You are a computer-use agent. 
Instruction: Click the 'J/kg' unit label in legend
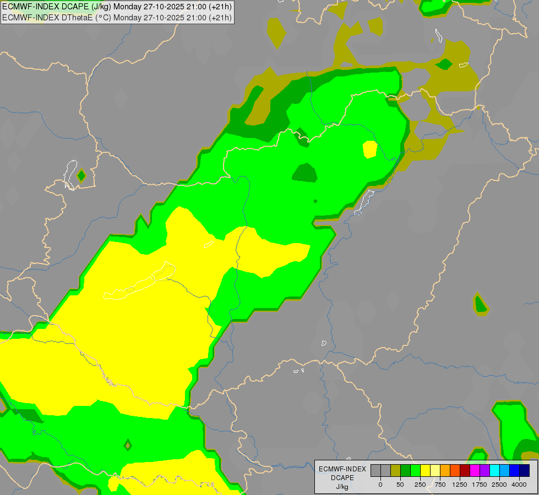click(x=342, y=487)
